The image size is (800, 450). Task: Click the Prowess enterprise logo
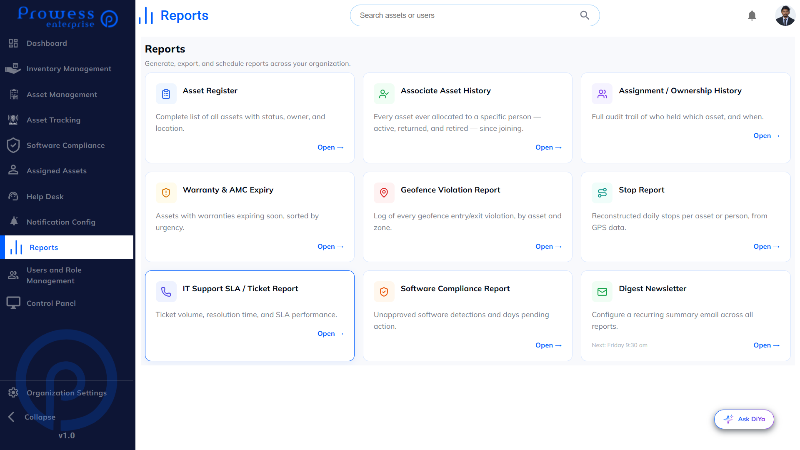tap(67, 17)
